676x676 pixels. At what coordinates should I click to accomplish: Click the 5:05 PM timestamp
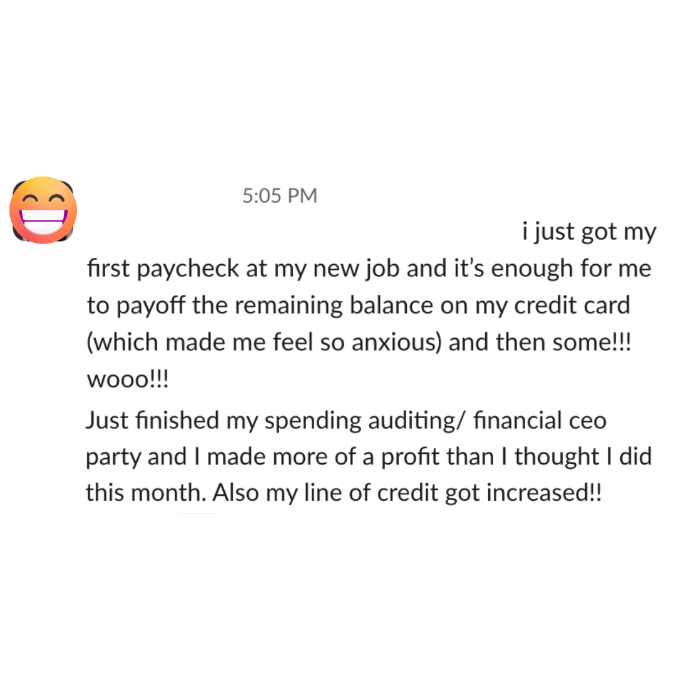tap(280, 196)
